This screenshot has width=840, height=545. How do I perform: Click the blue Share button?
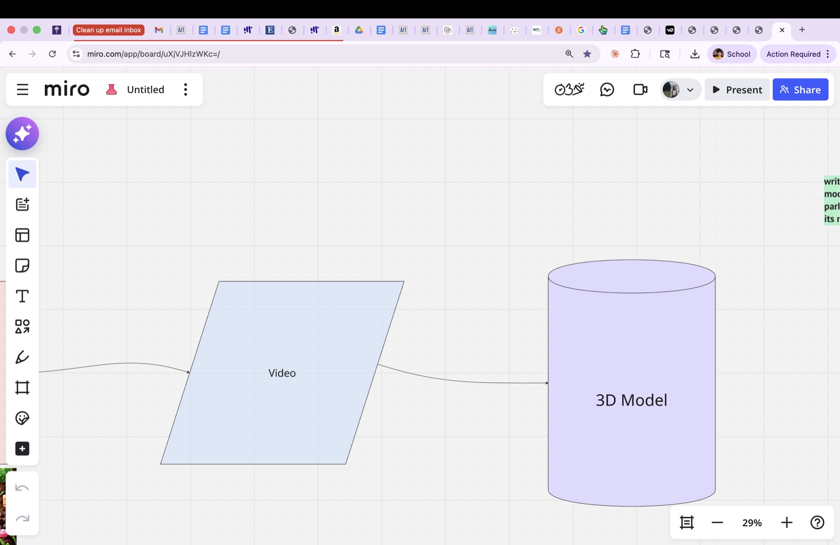pos(800,90)
